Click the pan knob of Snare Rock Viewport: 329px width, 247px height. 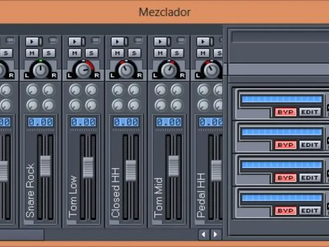tap(40, 70)
